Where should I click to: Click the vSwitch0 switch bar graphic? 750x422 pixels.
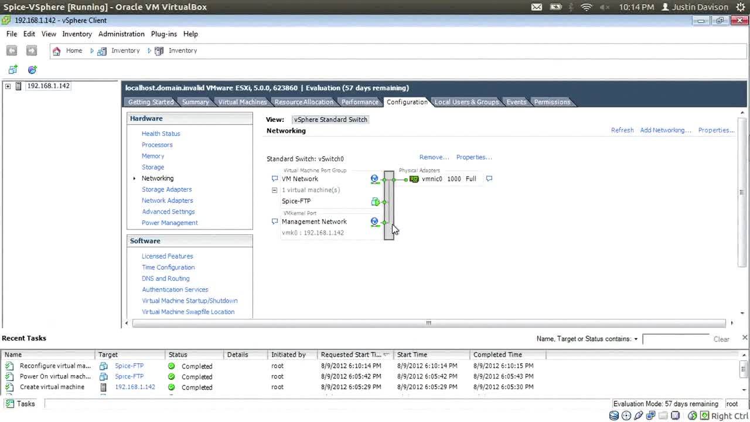(x=389, y=205)
